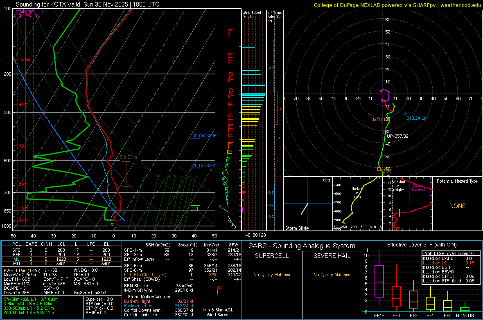Click the 1km & 6km AGL Wind Barbs label
483x320 pixels.
pos(217,312)
